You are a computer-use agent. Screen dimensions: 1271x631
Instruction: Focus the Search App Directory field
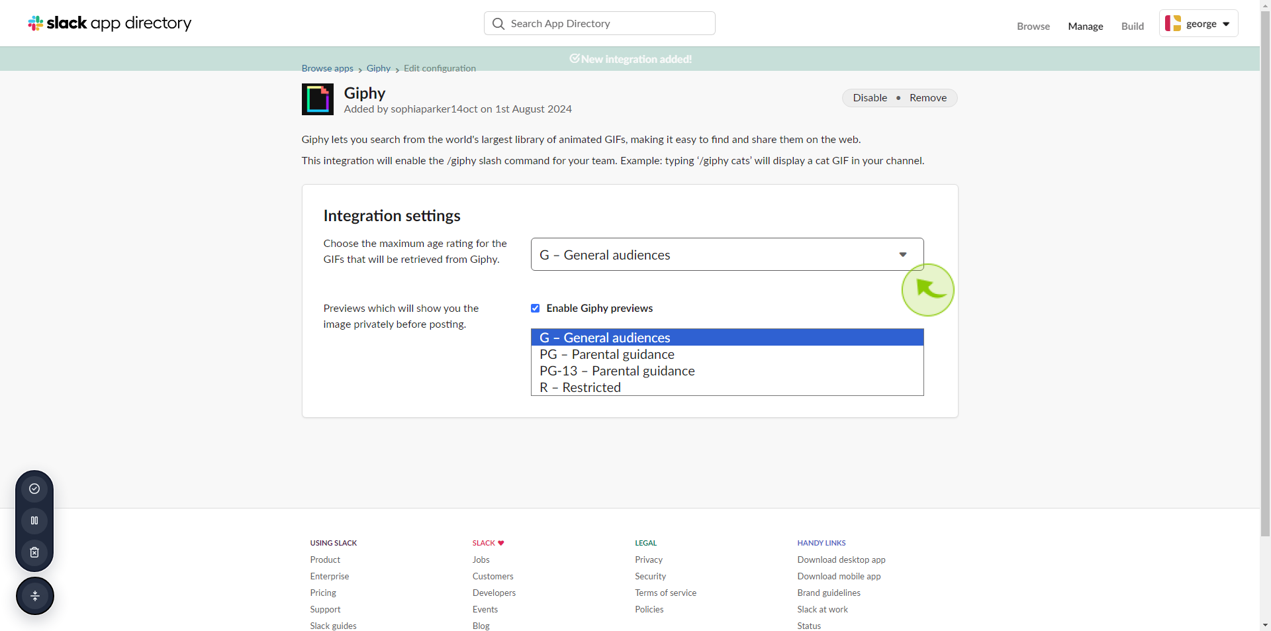[600, 23]
